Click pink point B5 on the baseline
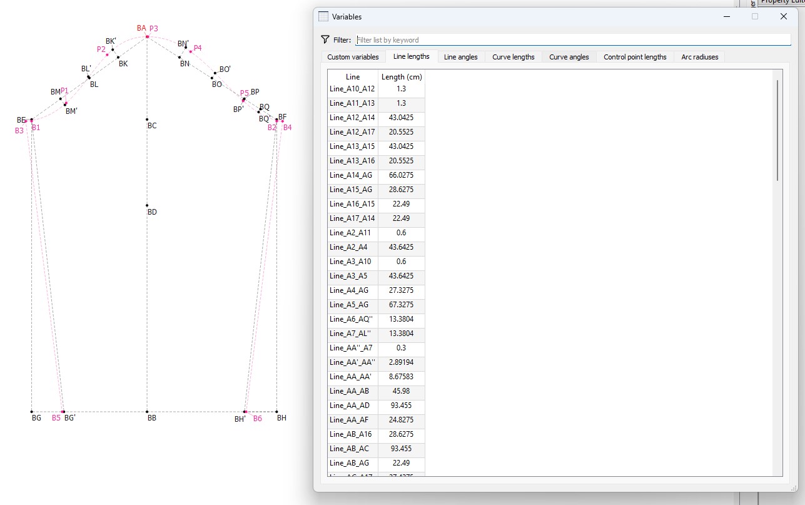This screenshot has width=805, height=505. (x=63, y=412)
